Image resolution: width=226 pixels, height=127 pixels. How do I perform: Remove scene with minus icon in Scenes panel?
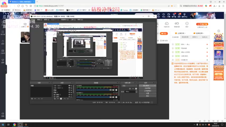(x=35, y=99)
